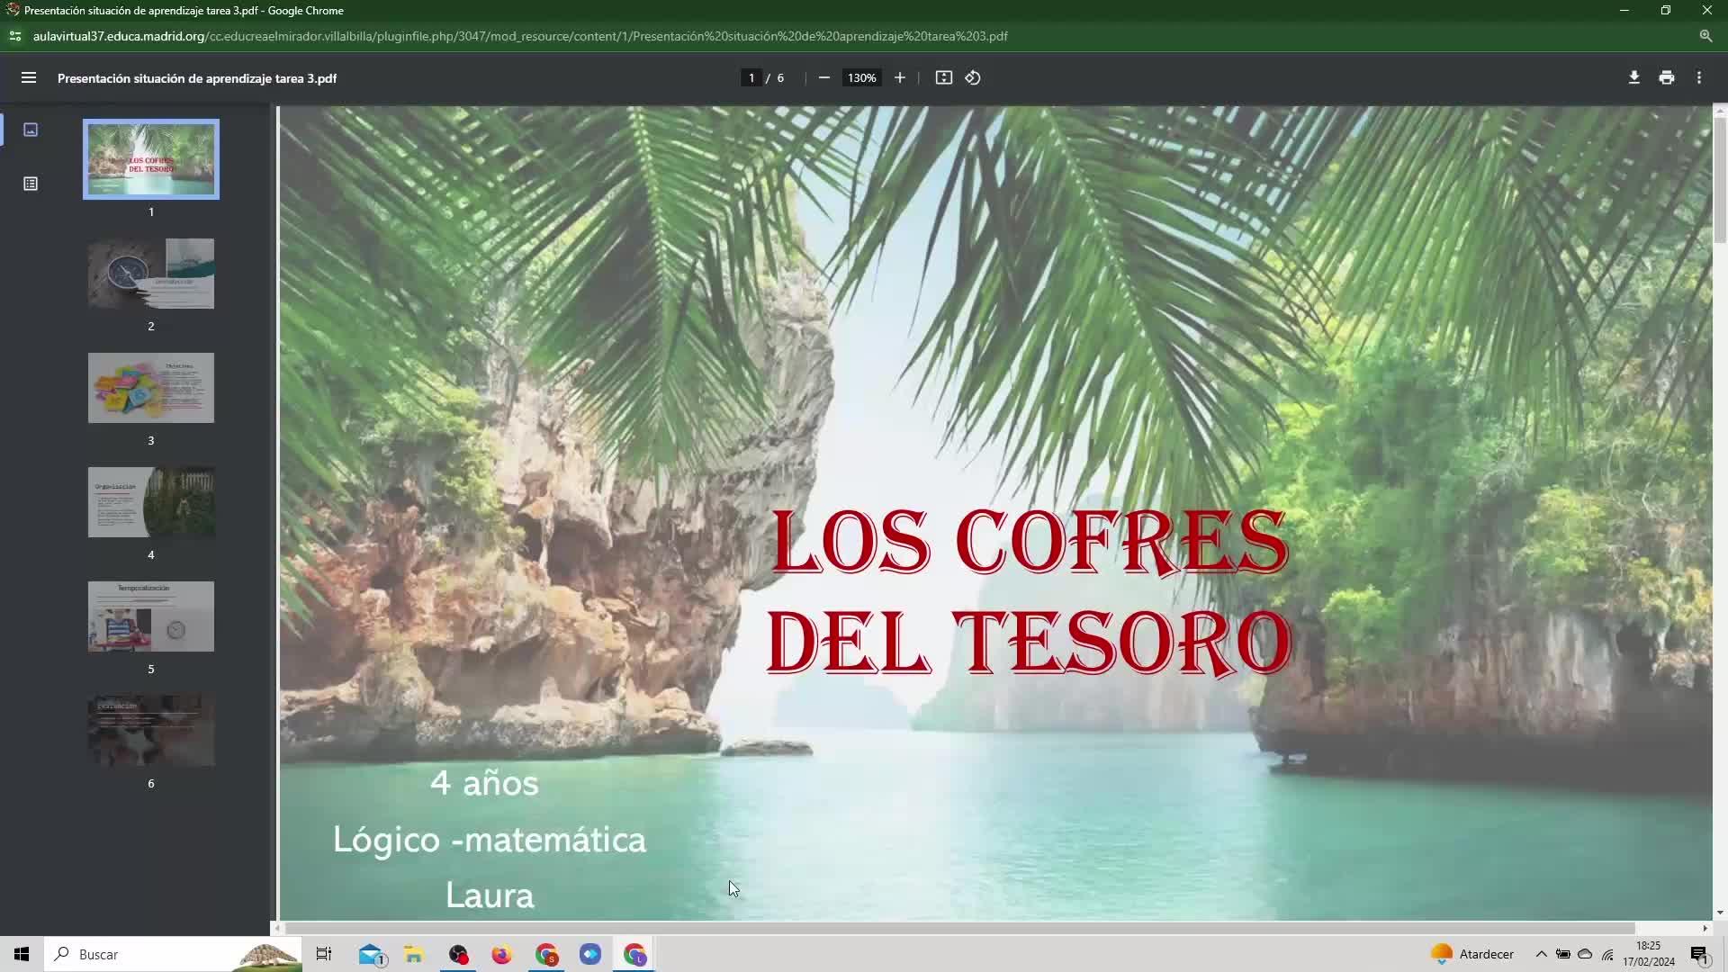Click the 130% zoom level field
This screenshot has height=972, width=1728.
point(861,78)
